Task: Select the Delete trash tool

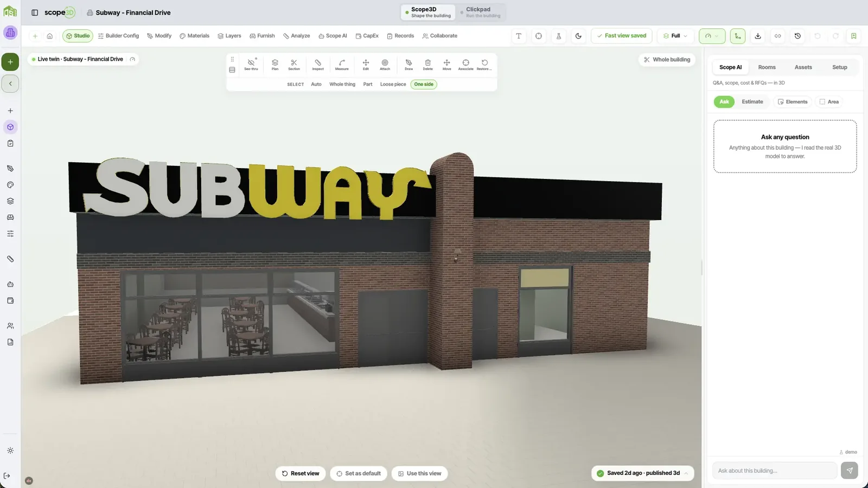Action: [x=427, y=65]
